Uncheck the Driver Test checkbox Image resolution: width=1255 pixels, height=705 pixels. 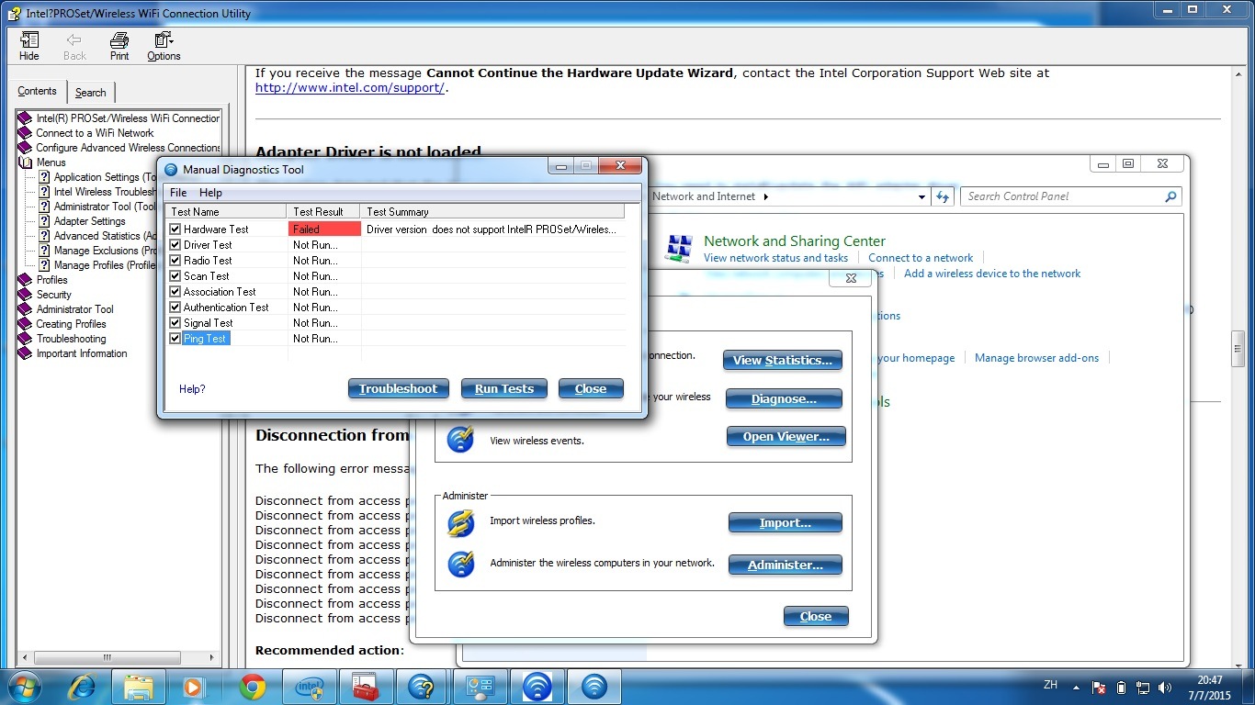click(175, 245)
